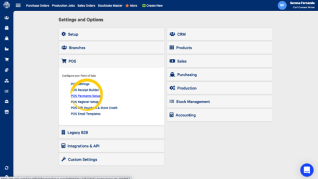Viewport: 318px width, 179px height.
Task: Collapse the POS section
Action: [x=112, y=61]
